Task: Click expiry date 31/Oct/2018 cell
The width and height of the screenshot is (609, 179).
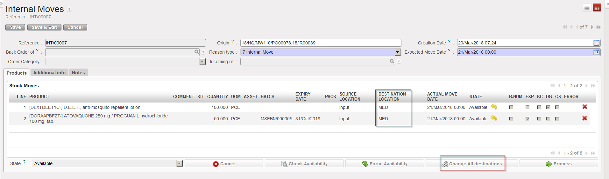Action: (308, 119)
